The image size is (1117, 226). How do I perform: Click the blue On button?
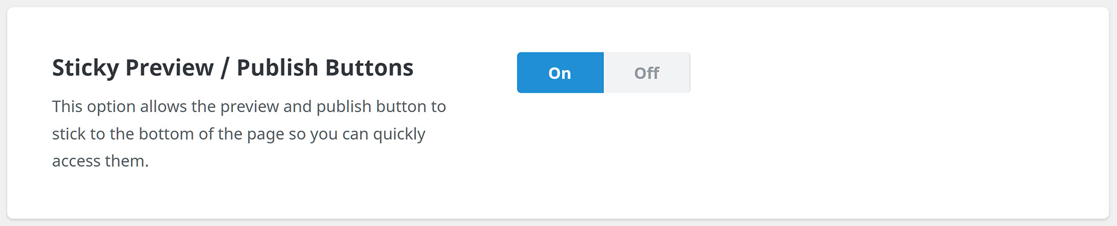pyautogui.click(x=560, y=73)
